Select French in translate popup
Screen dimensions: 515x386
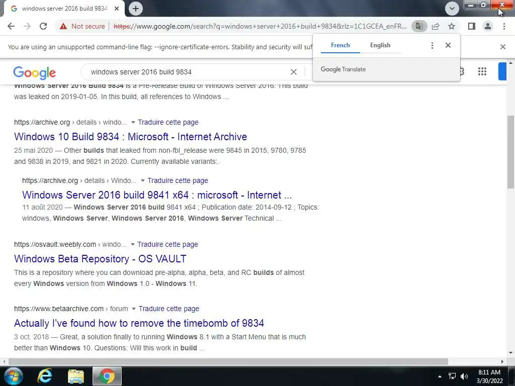340,45
